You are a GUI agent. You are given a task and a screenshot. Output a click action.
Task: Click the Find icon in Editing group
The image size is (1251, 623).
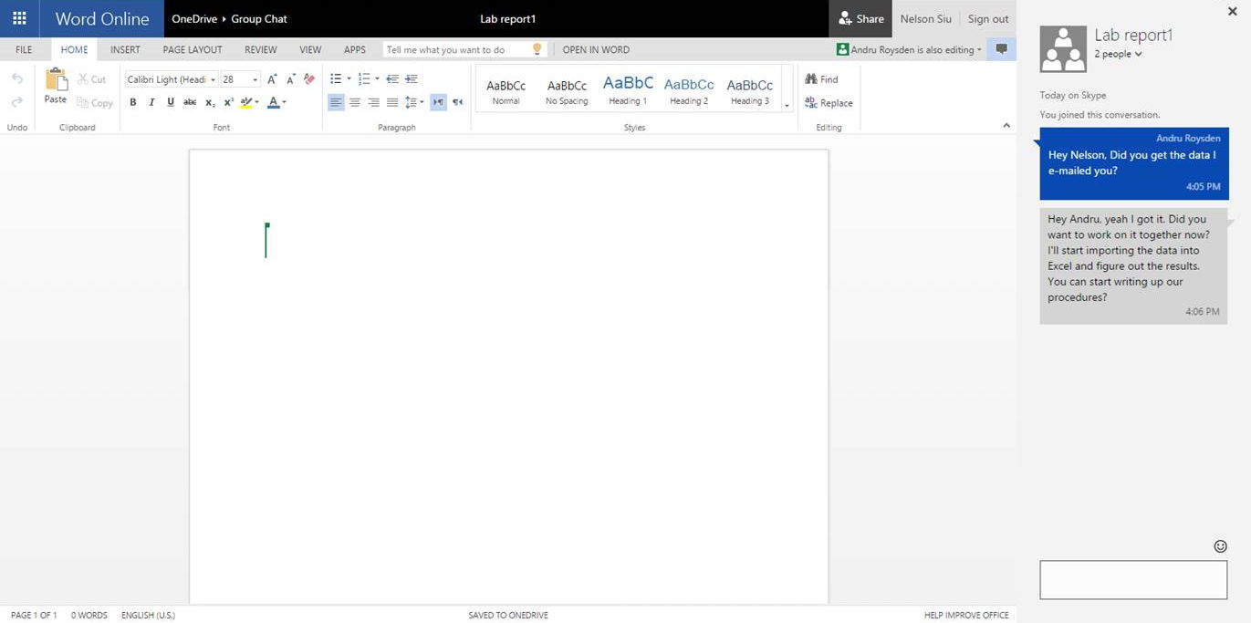click(820, 79)
